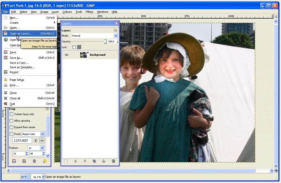This screenshot has height=183, width=281.
Task: Choose Revert from the File menu
Action: [30, 72]
